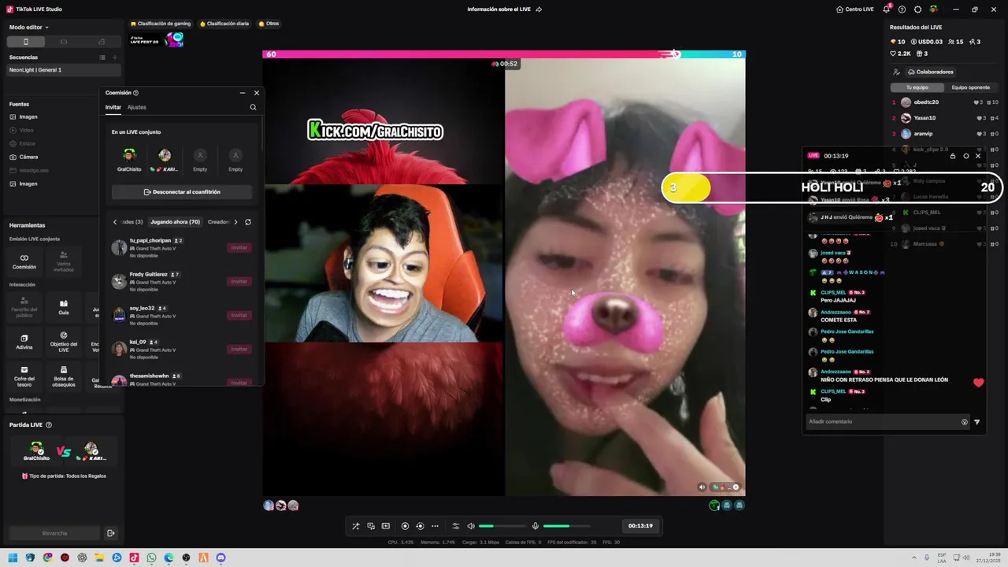
Task: Add a new scene with plus icon
Action: (115, 57)
